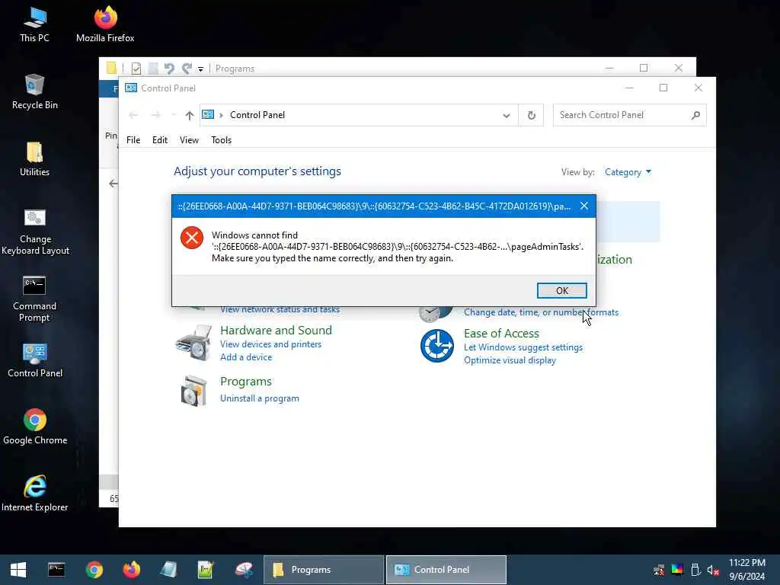Select the Utilities folder on the desktop
Screen dimensions: 780x585
[35, 158]
